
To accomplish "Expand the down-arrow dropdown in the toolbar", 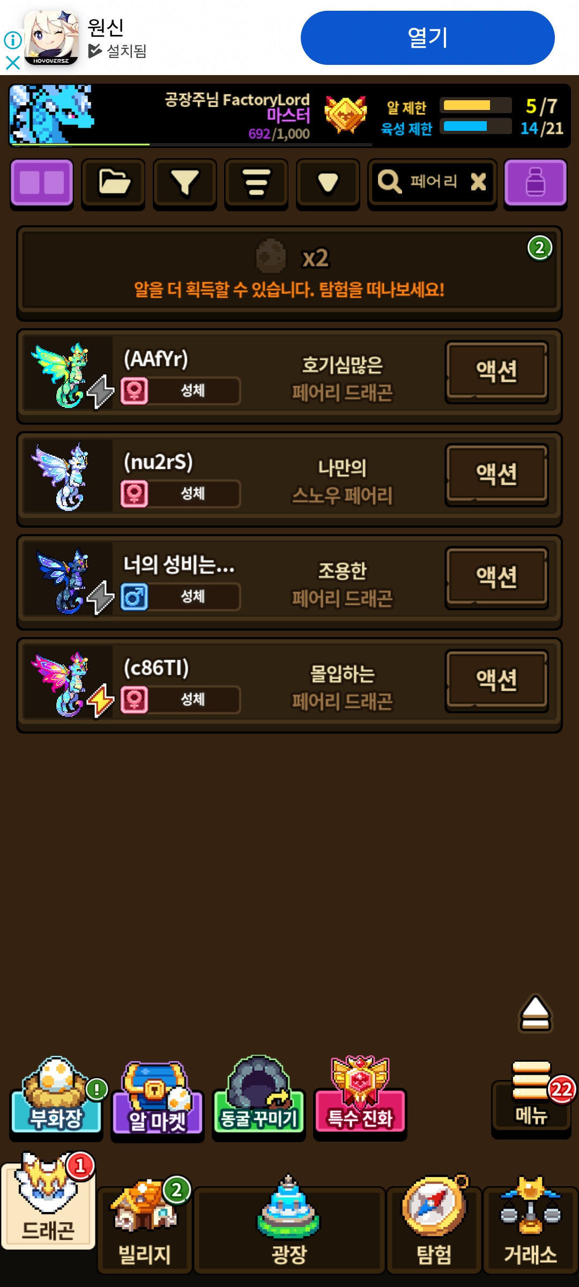I will point(328,183).
